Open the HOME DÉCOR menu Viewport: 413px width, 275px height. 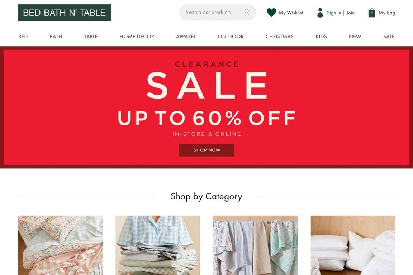137,37
